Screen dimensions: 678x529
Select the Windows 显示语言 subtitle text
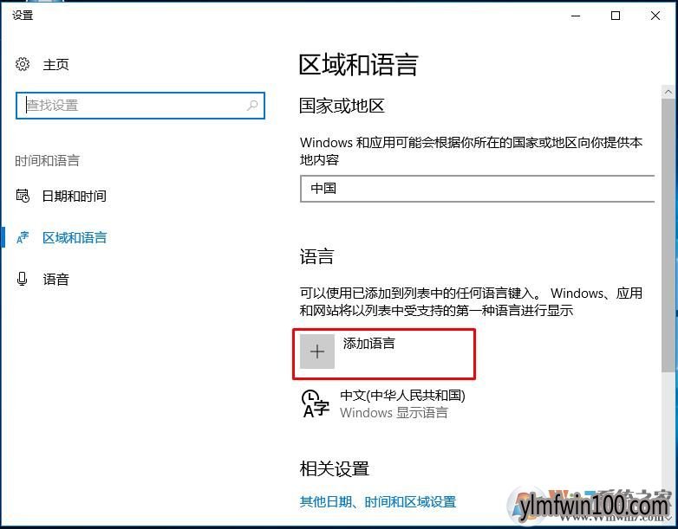point(394,413)
